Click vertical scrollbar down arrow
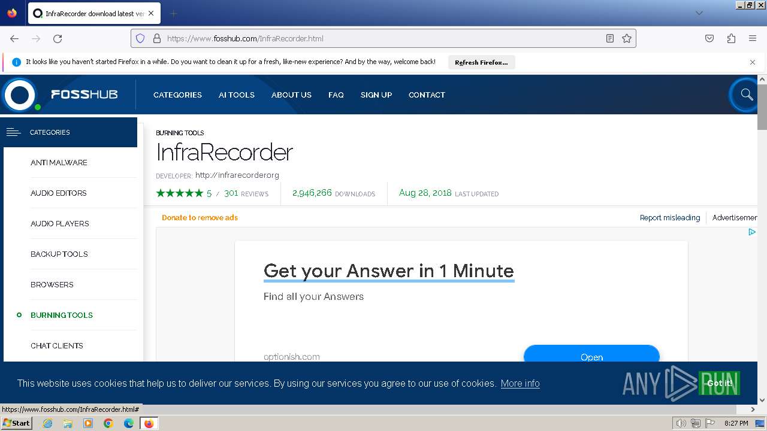 pos(762,400)
